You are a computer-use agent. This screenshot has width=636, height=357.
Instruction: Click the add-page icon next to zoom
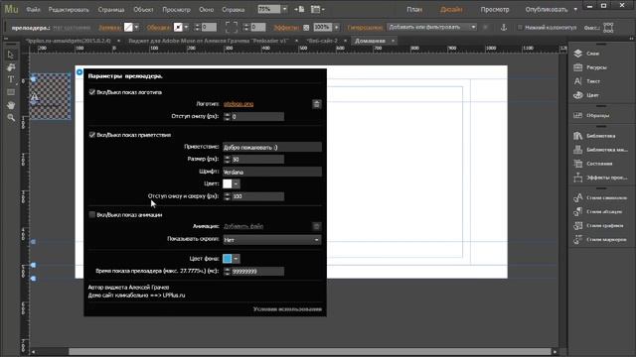299,9
